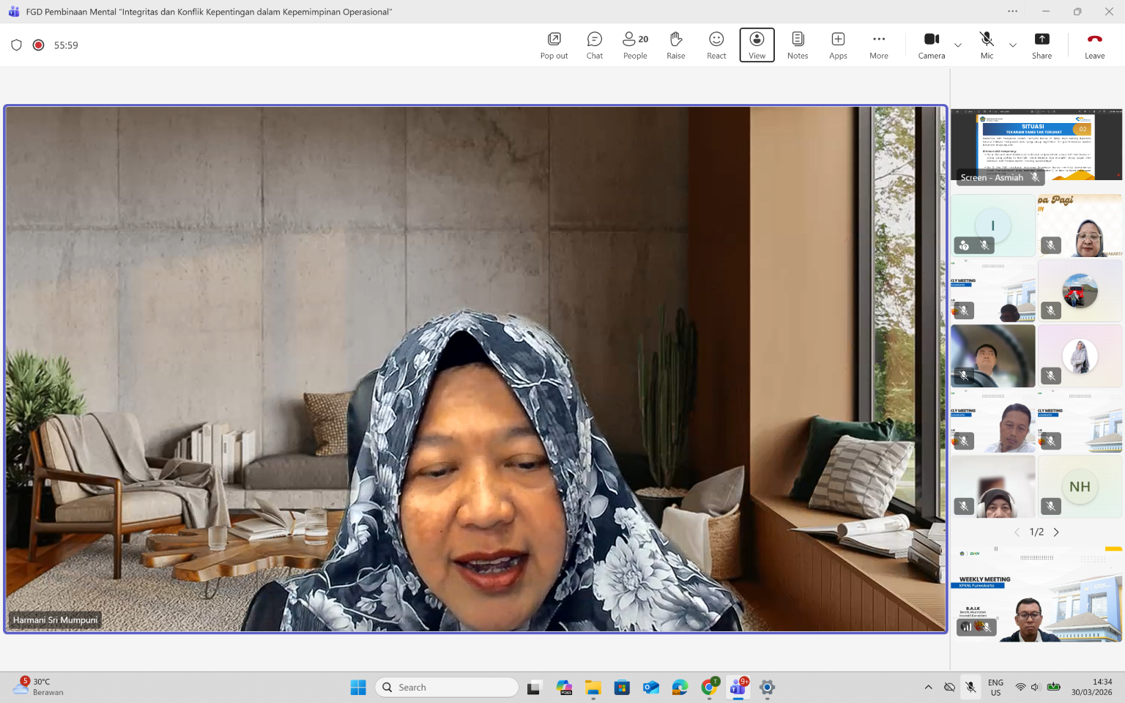Open the Chat panel
Screen dimensions: 1125x703
[594, 45]
